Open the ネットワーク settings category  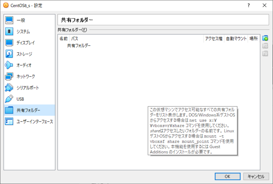click(x=29, y=76)
